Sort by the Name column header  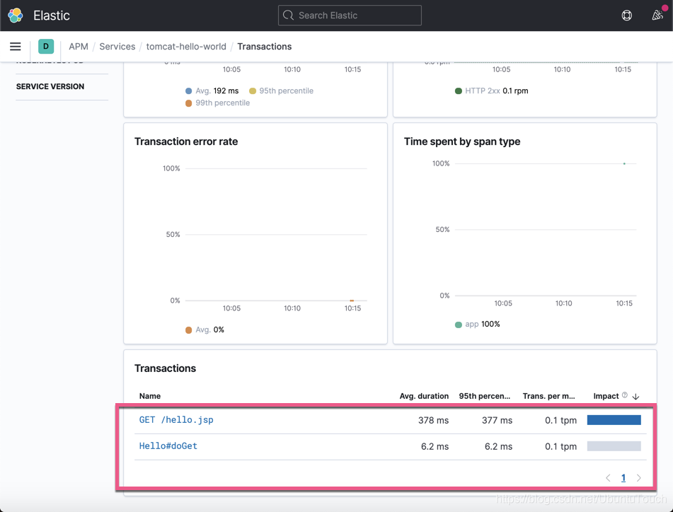click(x=150, y=396)
